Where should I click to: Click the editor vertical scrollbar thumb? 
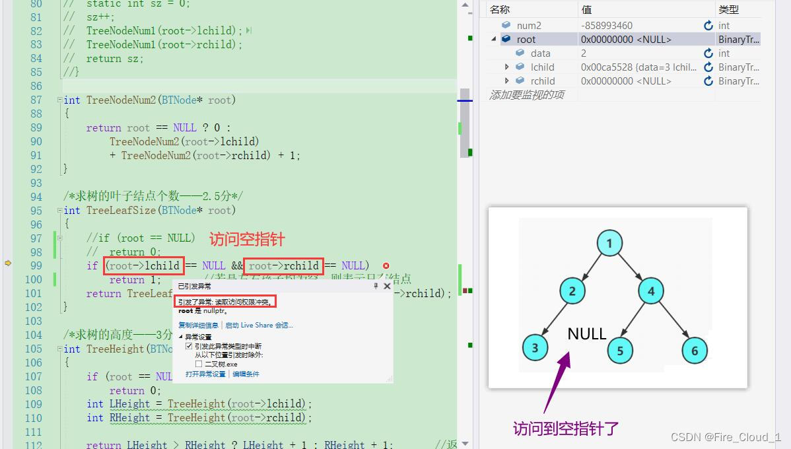pos(465,123)
